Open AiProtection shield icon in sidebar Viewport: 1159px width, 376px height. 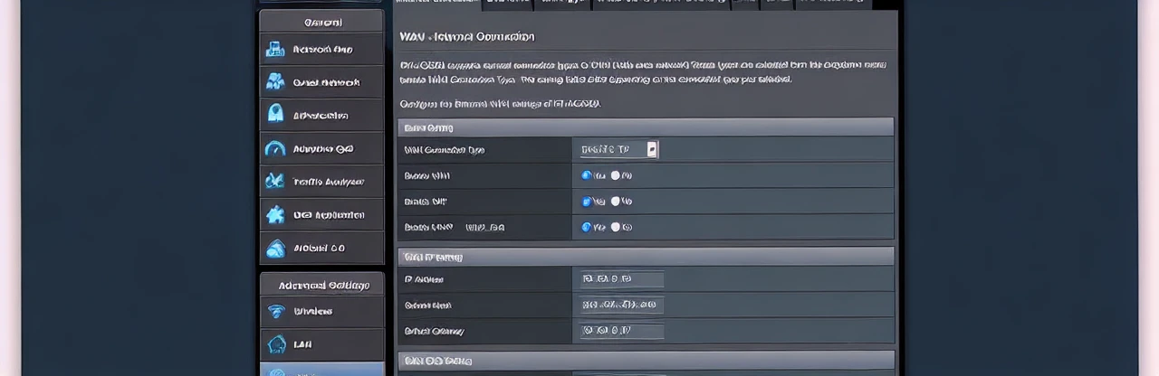point(275,116)
